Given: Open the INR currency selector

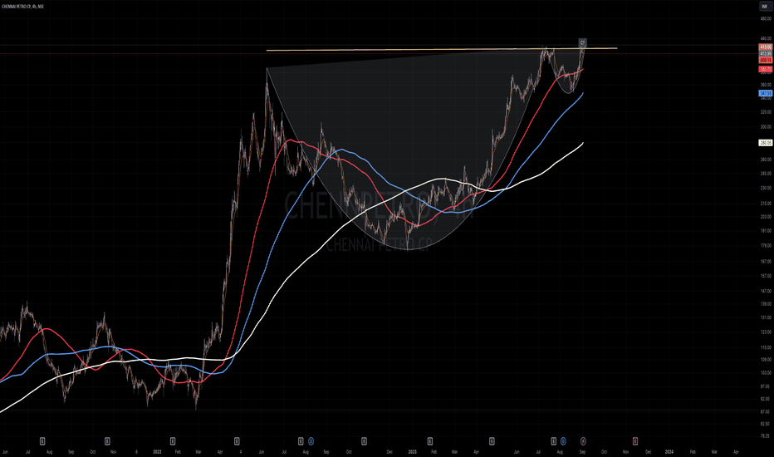Looking at the screenshot, I should pyautogui.click(x=764, y=7).
